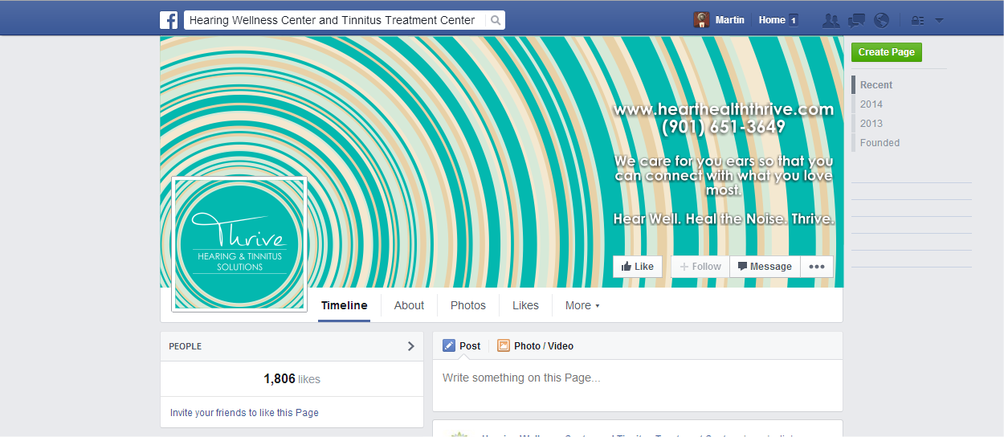Open the About tab

(x=409, y=305)
